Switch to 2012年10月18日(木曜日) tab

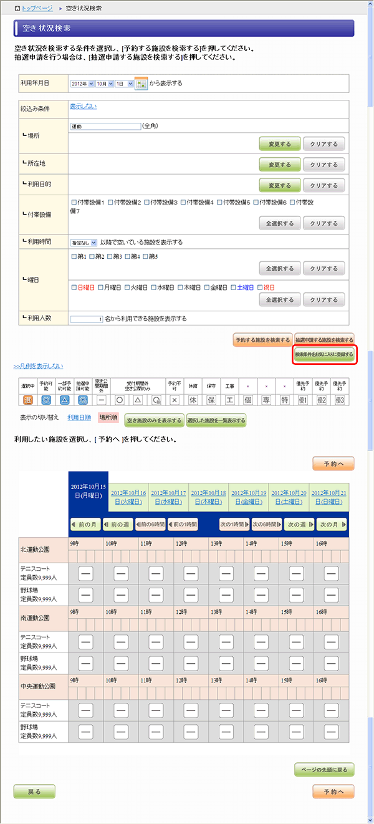[x=210, y=497]
